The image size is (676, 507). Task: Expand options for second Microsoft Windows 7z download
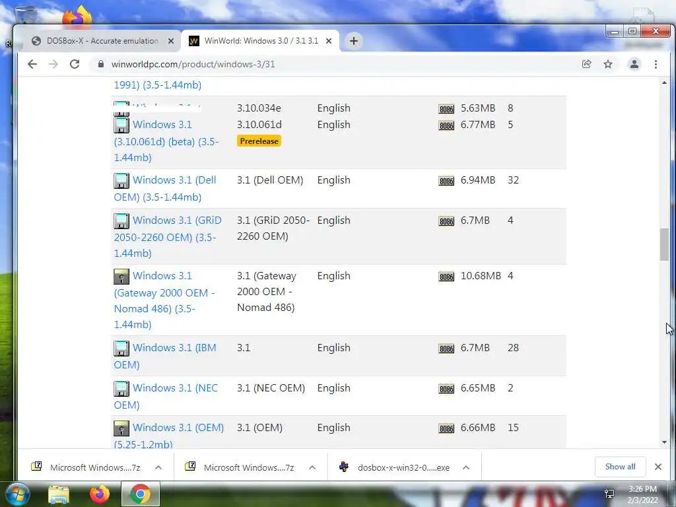[x=312, y=467]
